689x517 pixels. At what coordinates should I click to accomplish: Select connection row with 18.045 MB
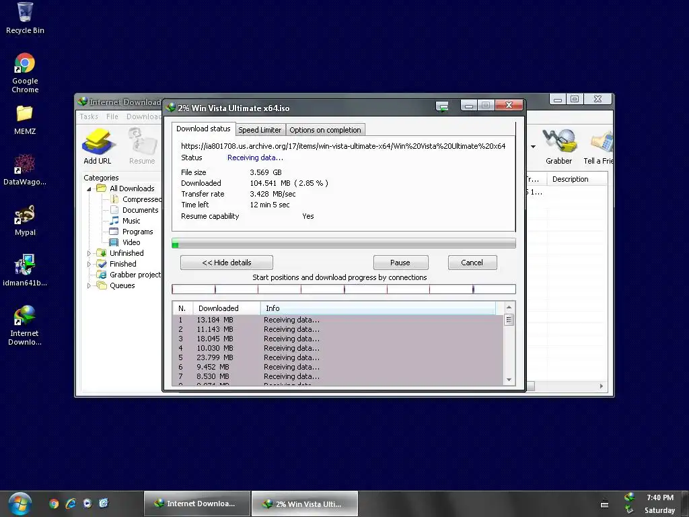point(338,339)
